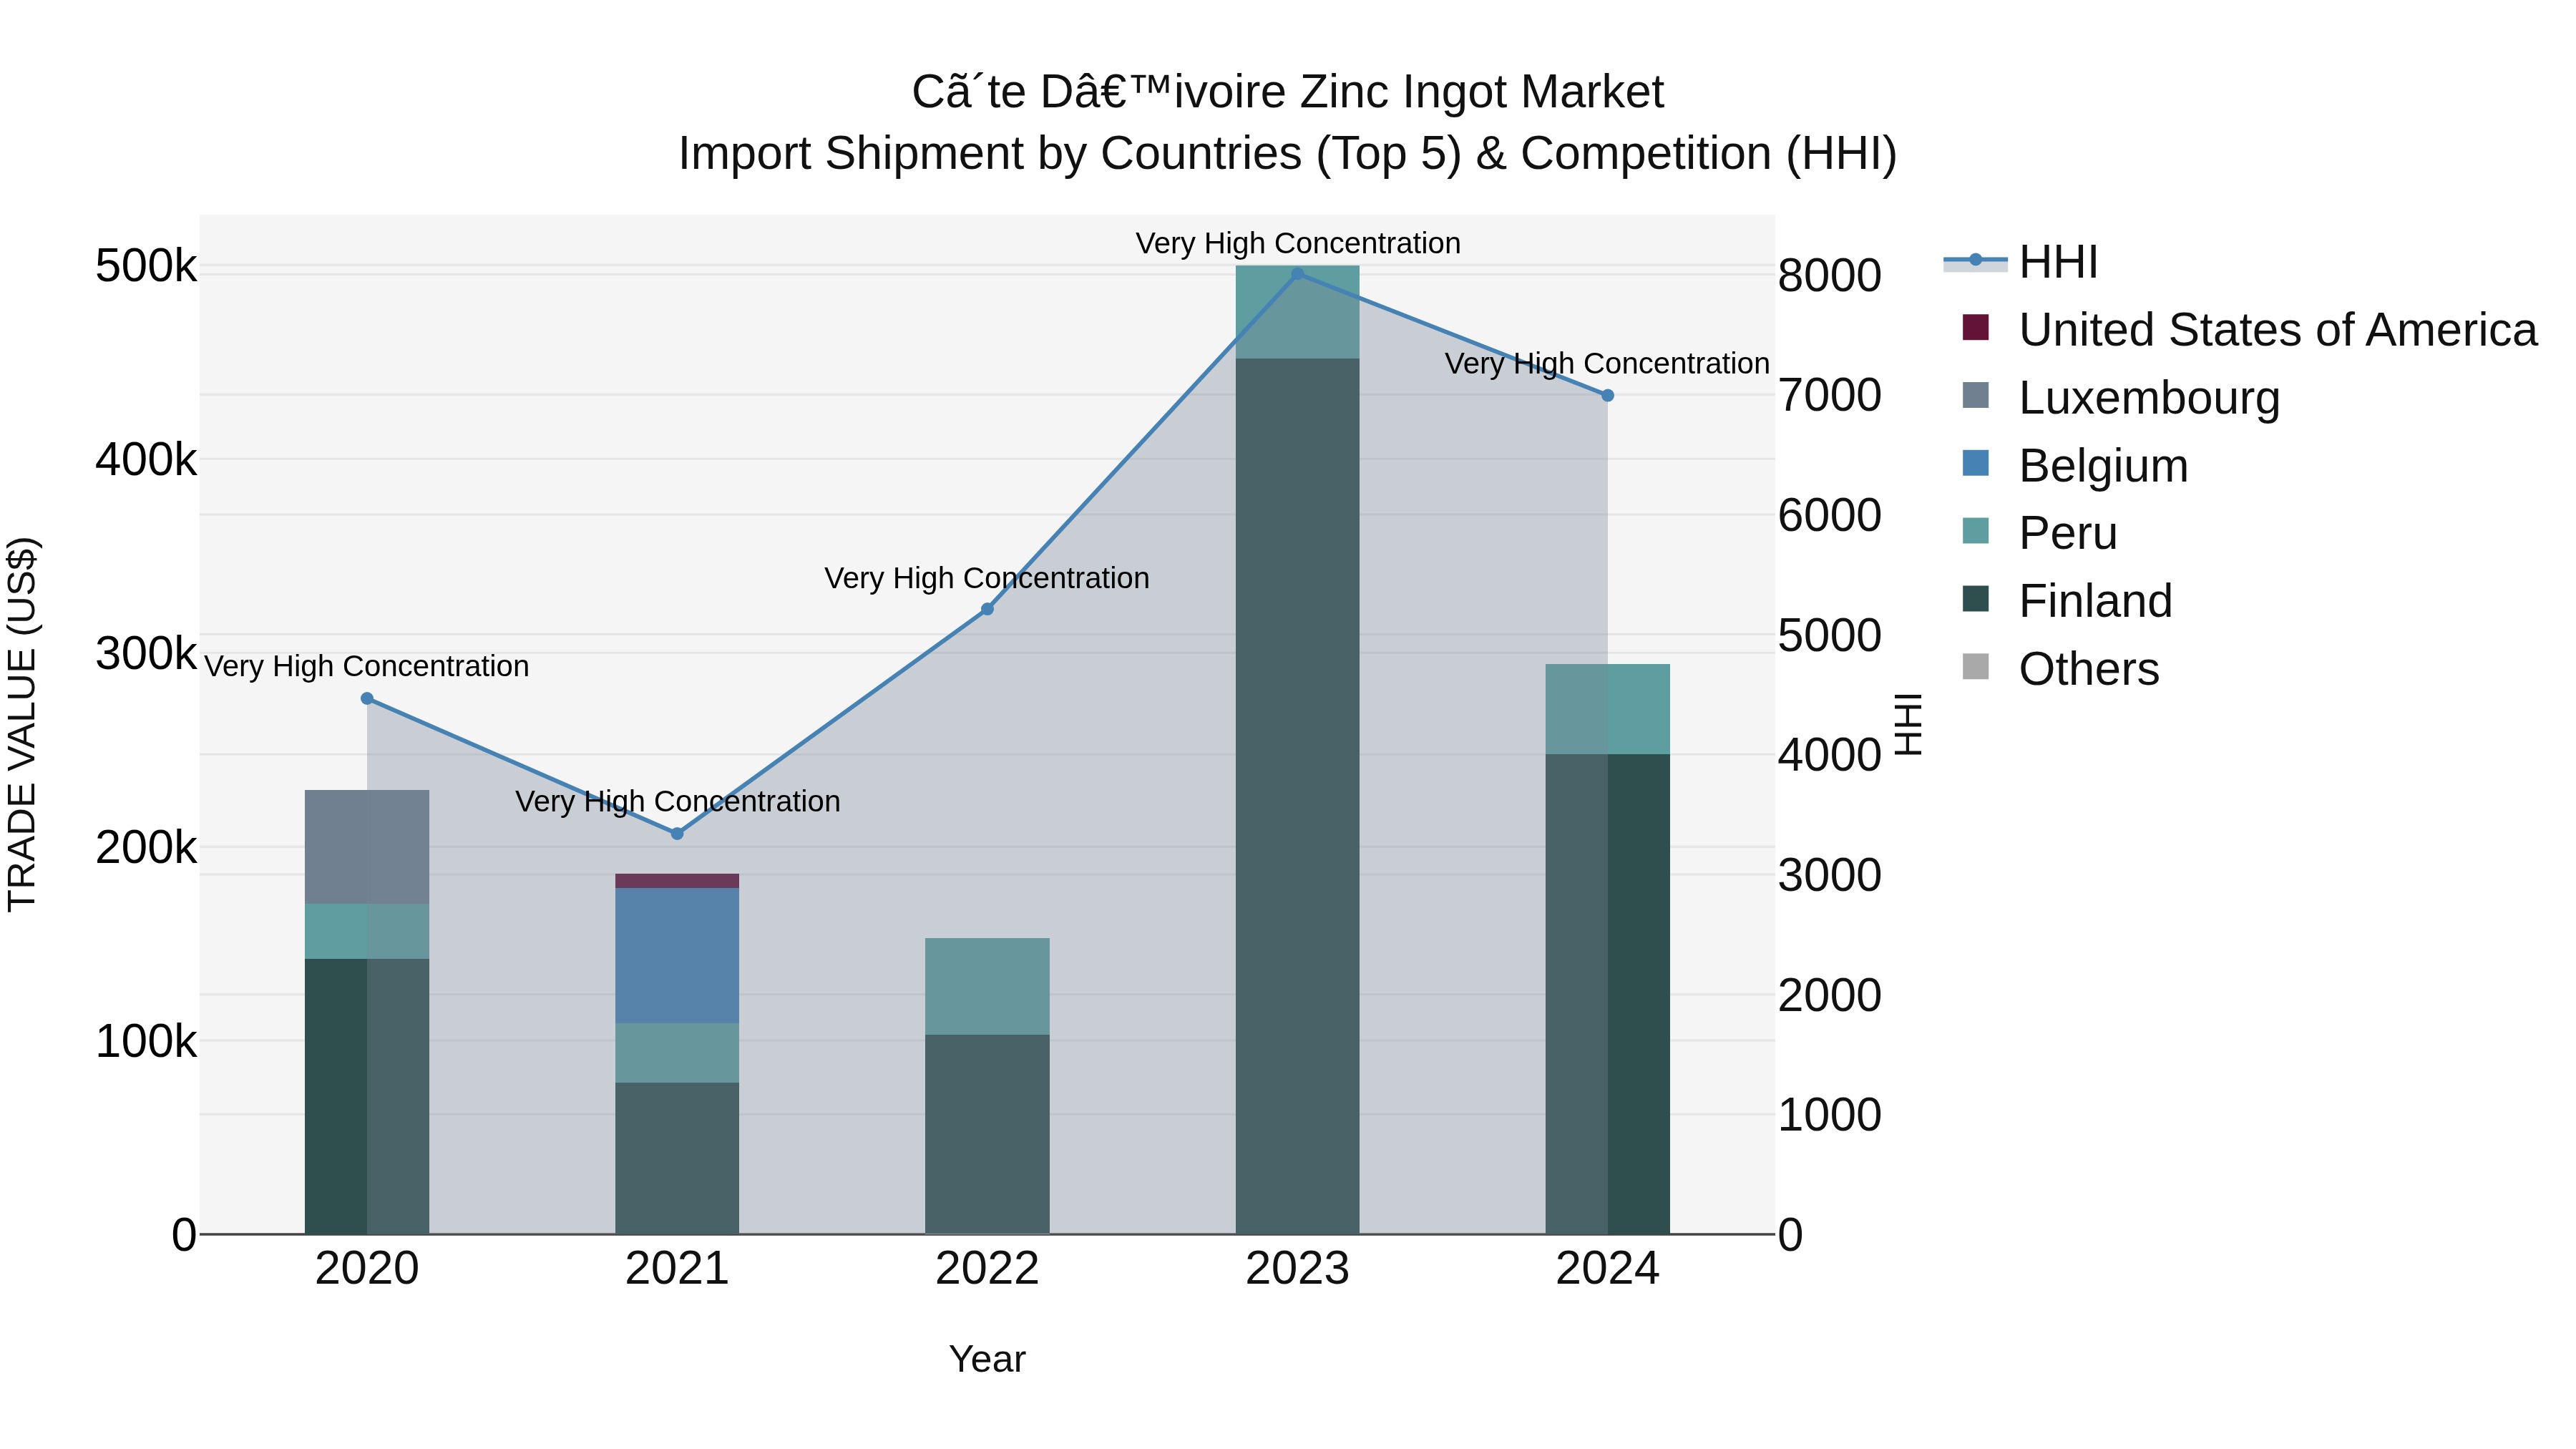Click the Zinc Ingot Market chart title
The width and height of the screenshot is (2576, 1449).
[1288, 92]
